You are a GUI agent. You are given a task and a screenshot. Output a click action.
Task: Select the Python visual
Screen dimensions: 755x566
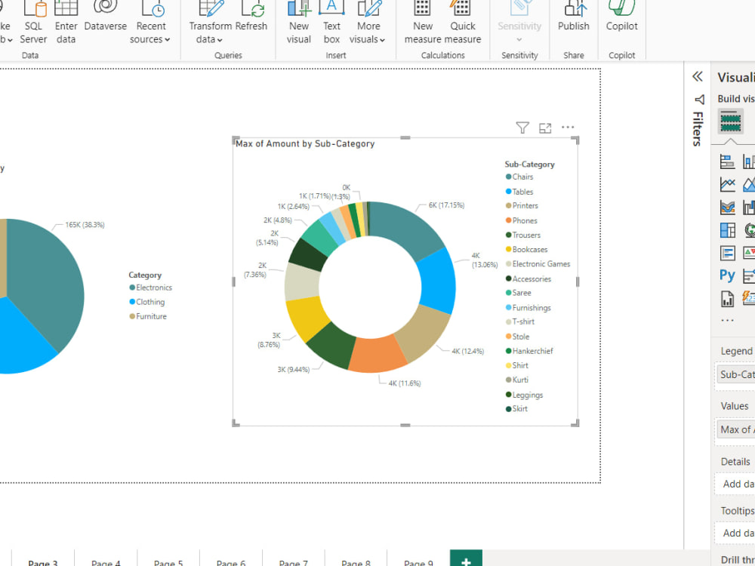727,275
